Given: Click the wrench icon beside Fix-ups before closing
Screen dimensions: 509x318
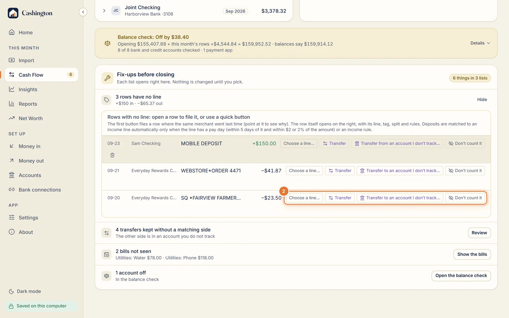Looking at the screenshot, I should 107,78.
